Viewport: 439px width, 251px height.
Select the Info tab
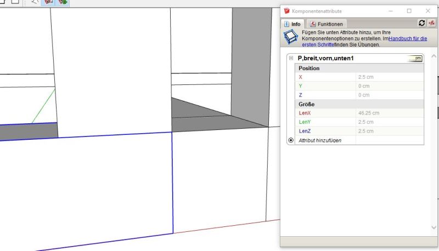(x=292, y=24)
